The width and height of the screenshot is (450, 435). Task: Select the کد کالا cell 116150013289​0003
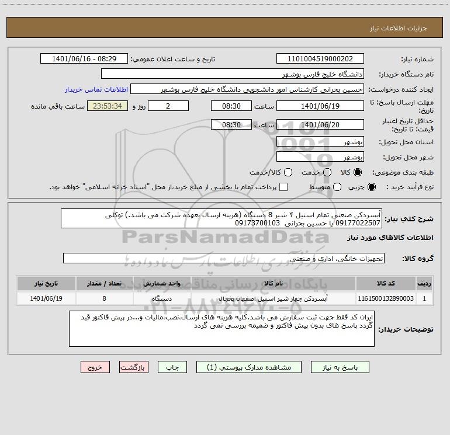tap(386, 298)
